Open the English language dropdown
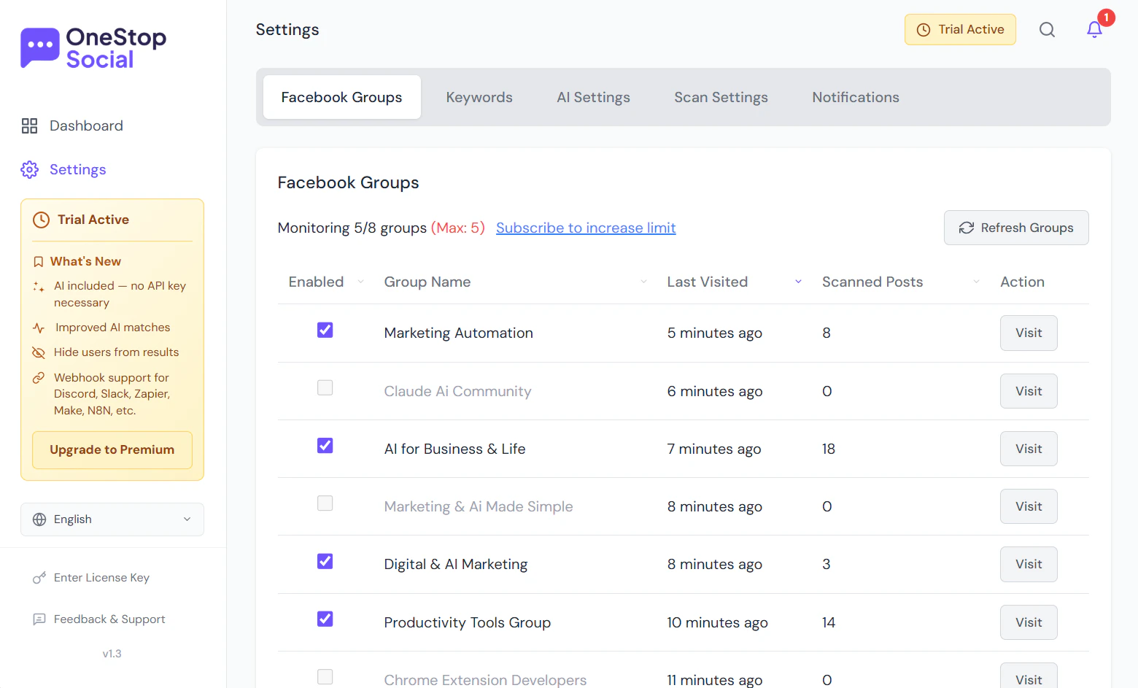 (112, 519)
